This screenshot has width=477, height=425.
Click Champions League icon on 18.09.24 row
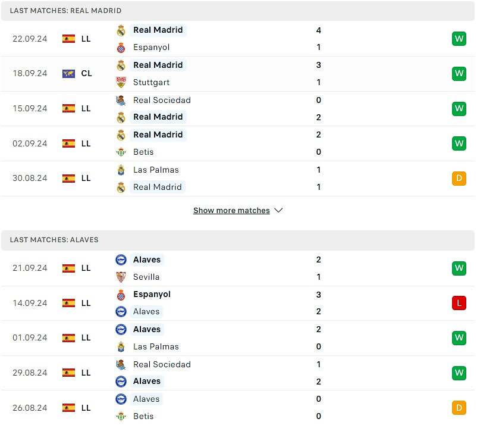(x=68, y=74)
